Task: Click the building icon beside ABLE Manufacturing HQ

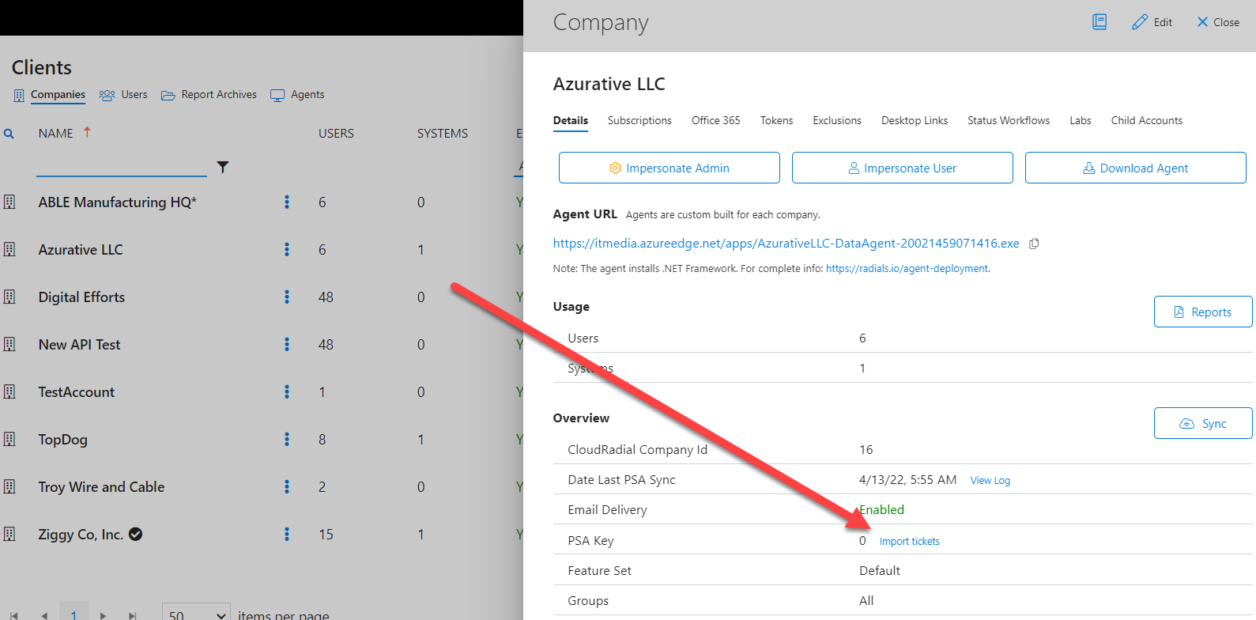Action: (x=9, y=202)
